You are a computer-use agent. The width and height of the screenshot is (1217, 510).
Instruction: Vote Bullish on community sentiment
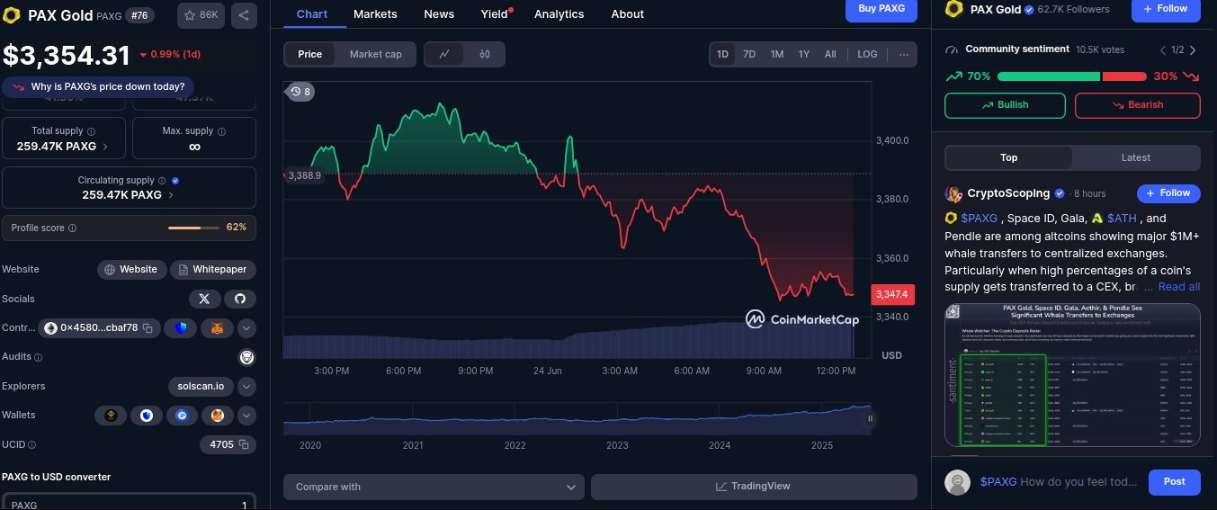click(x=1005, y=105)
